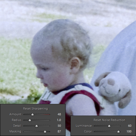The height and width of the screenshot is (136, 136).
Task: Click the Masking label in Sharpening
Action: click(x=15, y=131)
